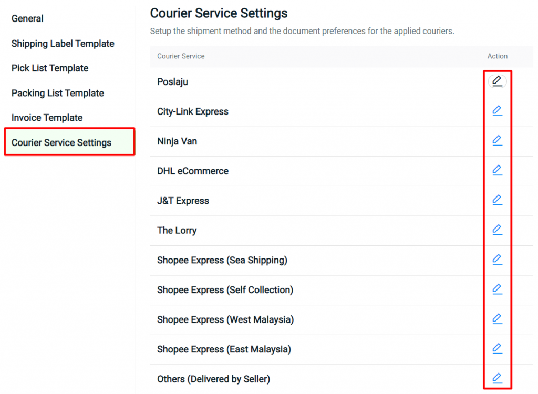Edit Ninja Van courier settings
The image size is (538, 394).
point(498,140)
